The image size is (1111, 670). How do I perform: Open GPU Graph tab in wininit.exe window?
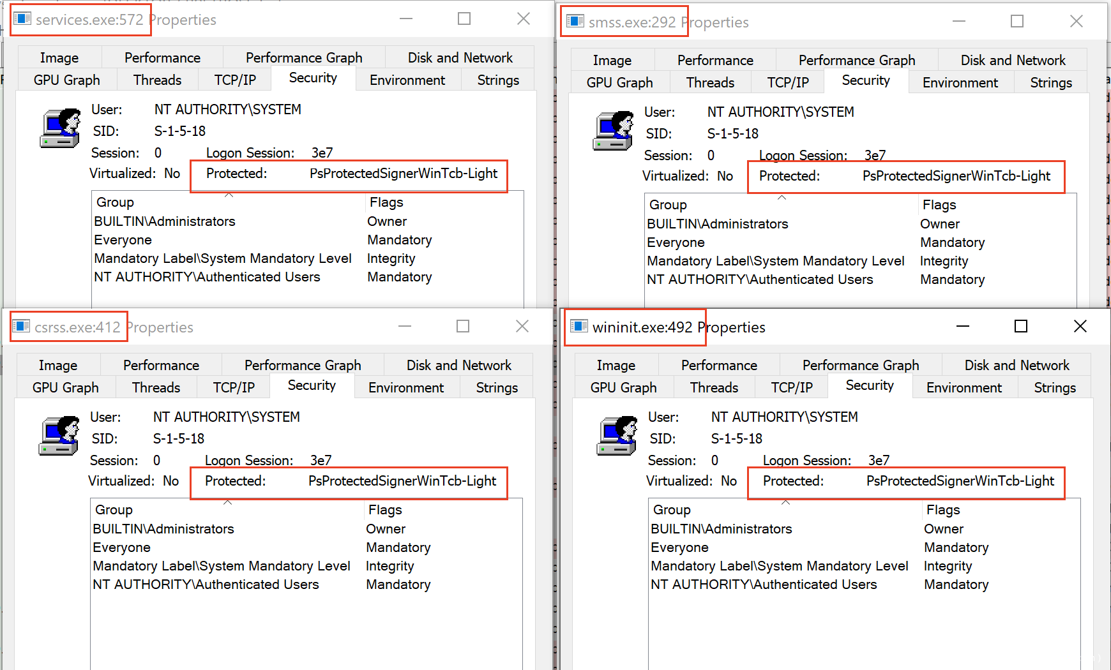coord(624,387)
